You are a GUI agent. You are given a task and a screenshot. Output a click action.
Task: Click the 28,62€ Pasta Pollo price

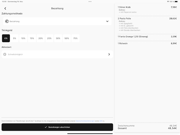(173, 19)
